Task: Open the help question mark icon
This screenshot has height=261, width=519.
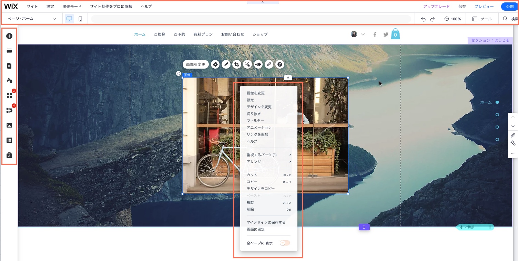Action: 279,64
